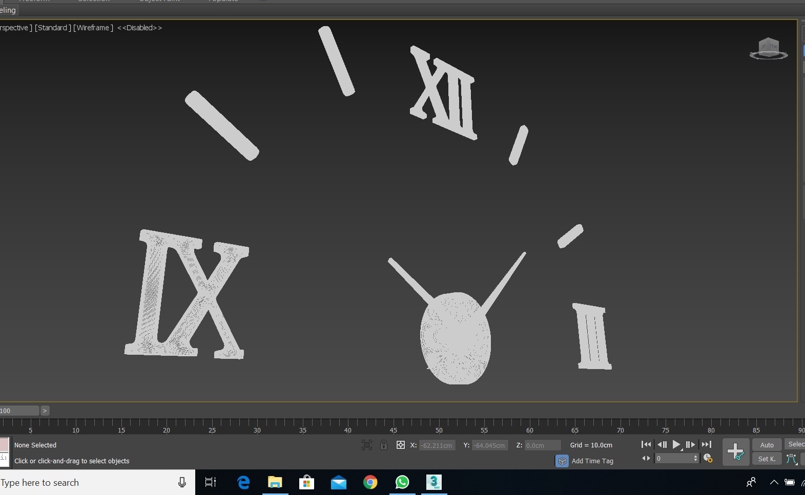Open File Explorer from the taskbar
805x495 pixels.
tap(275, 482)
